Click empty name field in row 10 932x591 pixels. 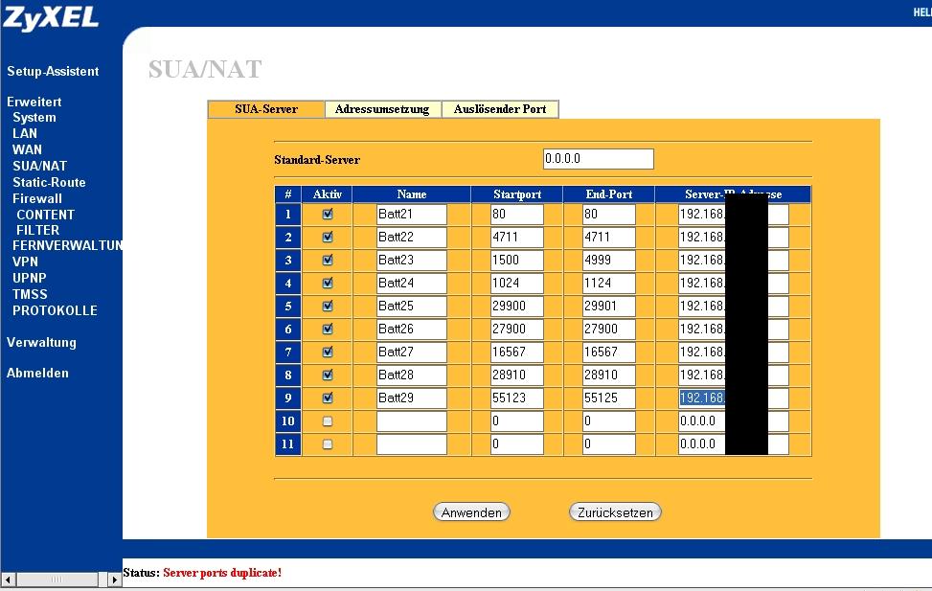tap(411, 421)
